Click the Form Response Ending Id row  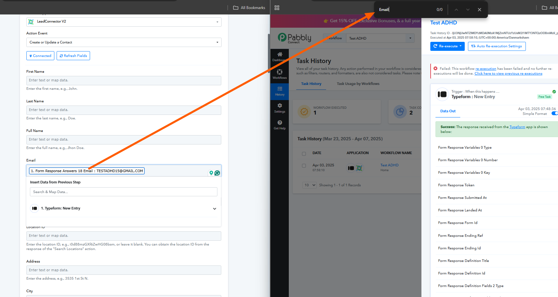[498, 248]
